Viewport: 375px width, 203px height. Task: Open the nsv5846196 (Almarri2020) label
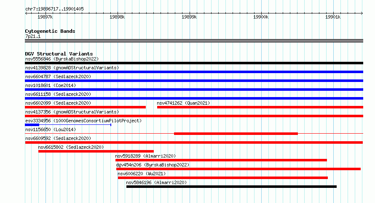tap(156, 182)
